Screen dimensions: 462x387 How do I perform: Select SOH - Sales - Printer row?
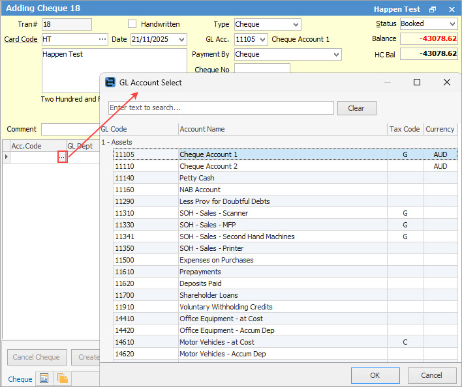(x=285, y=249)
